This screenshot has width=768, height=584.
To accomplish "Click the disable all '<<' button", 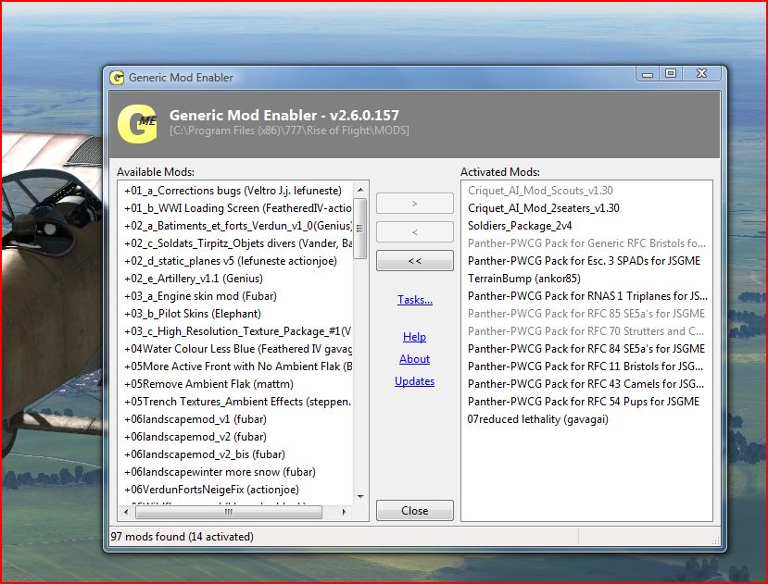I will tap(414, 261).
